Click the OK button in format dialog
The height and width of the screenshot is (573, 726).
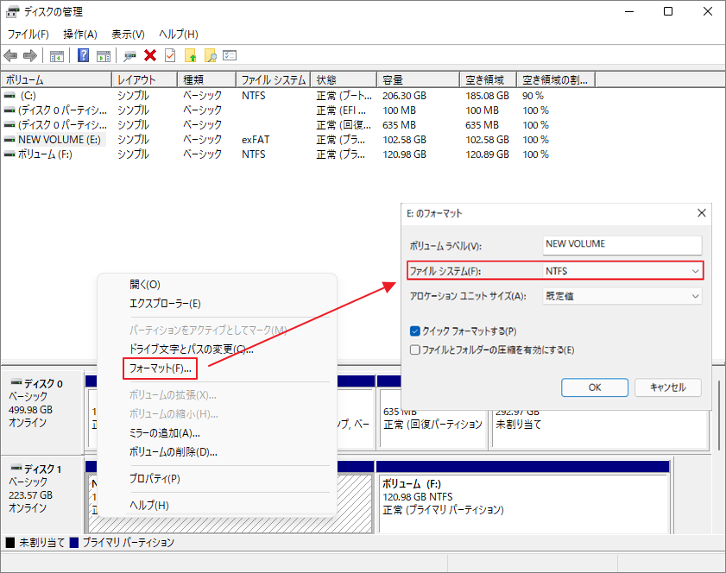tap(594, 387)
